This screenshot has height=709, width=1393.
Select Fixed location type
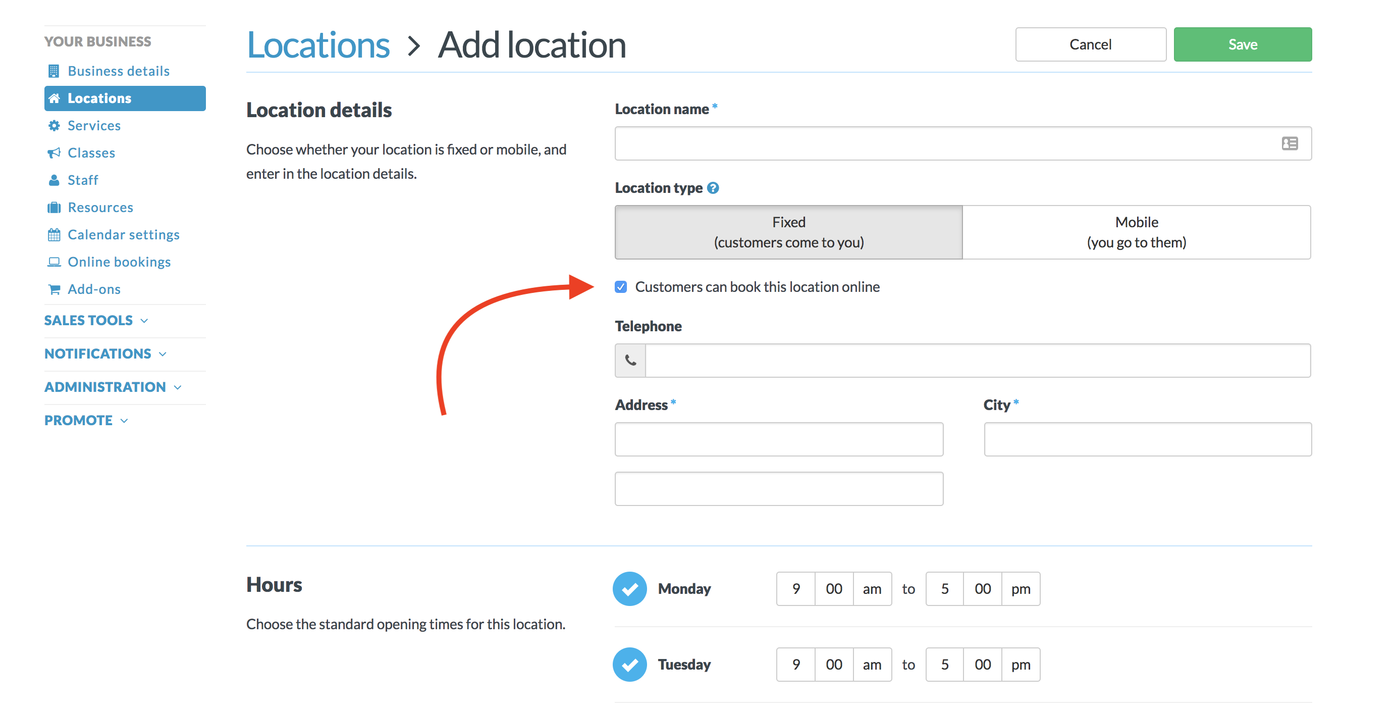(x=788, y=232)
